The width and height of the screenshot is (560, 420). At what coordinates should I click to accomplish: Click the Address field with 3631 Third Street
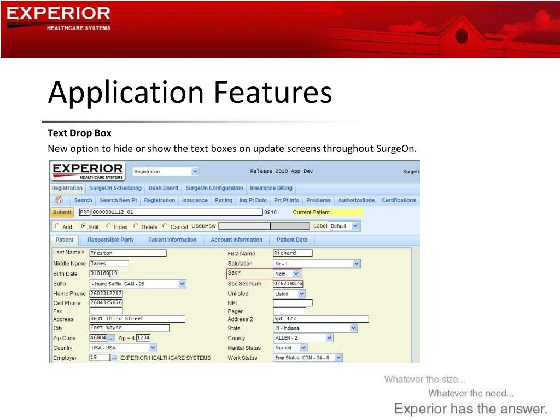[x=137, y=319]
